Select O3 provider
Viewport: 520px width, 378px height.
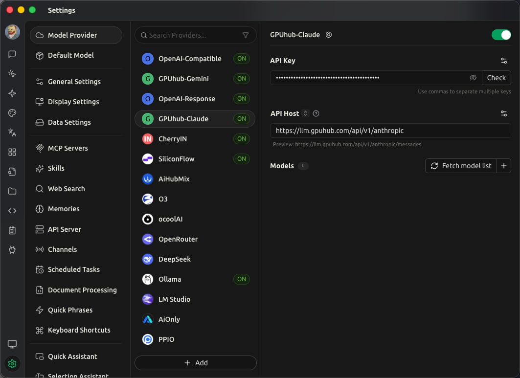click(195, 199)
